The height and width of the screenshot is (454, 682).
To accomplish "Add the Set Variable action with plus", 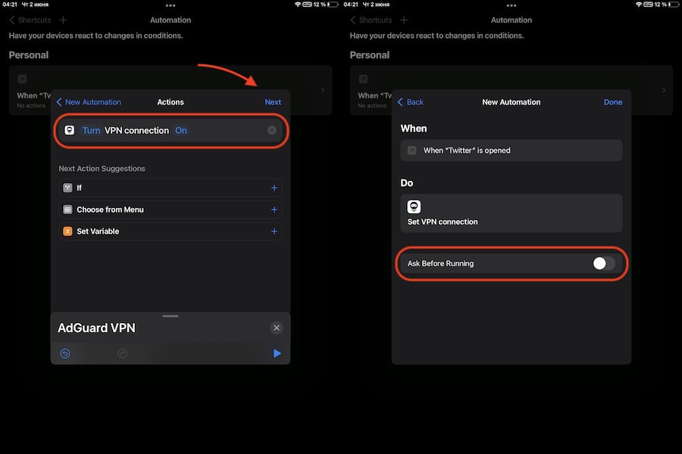I will tap(274, 232).
